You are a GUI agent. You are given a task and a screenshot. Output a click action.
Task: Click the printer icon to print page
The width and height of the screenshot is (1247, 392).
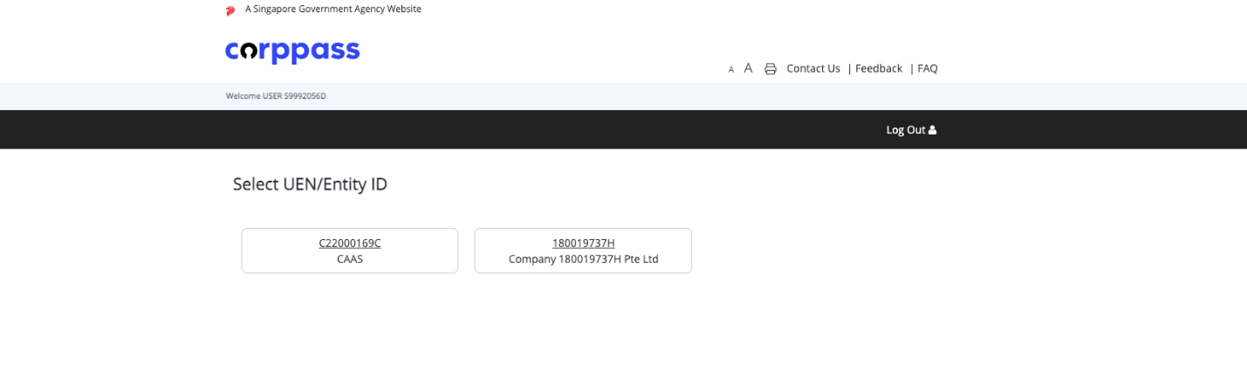tap(771, 69)
